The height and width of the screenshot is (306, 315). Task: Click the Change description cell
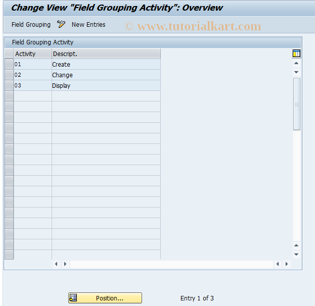[106, 75]
